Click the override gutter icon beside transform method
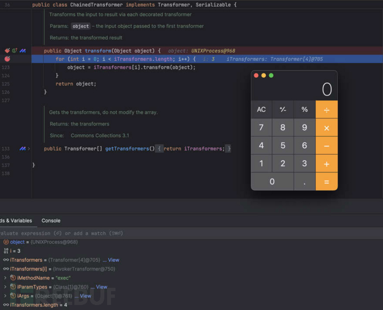Screen dimensions: 383x310 pyautogui.click(x=15, y=51)
